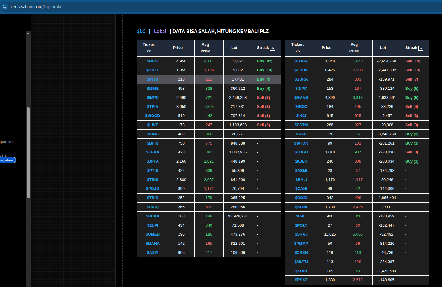The image size is (442, 287).
Task: Click the $EMAS ticker link
Action: [x=301, y=98]
